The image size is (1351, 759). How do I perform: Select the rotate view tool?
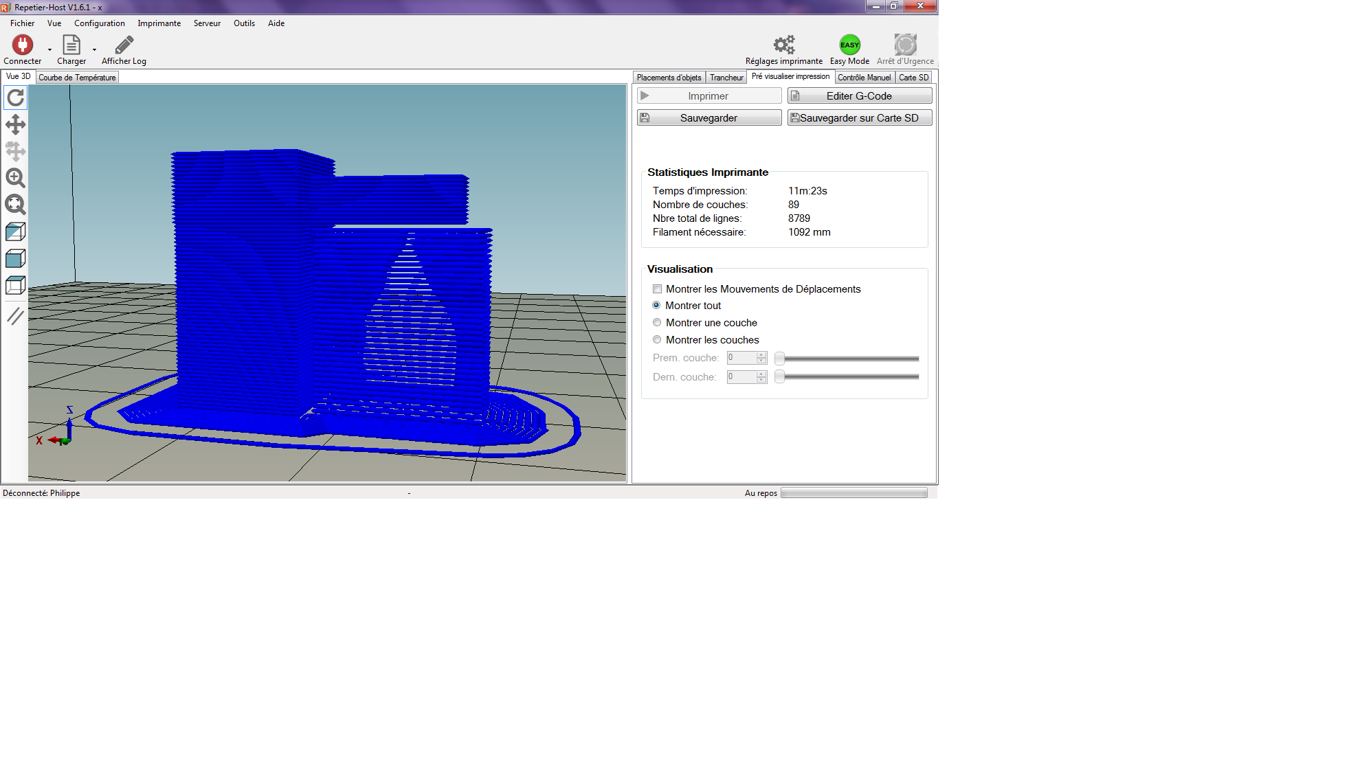pyautogui.click(x=15, y=98)
